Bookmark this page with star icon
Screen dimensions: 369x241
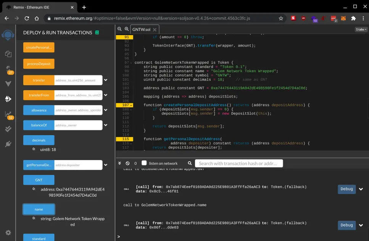click(281, 18)
